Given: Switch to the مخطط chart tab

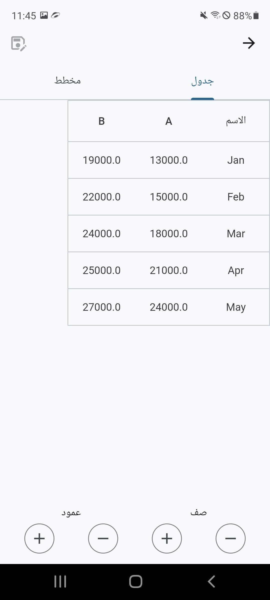Looking at the screenshot, I should 67,80.
